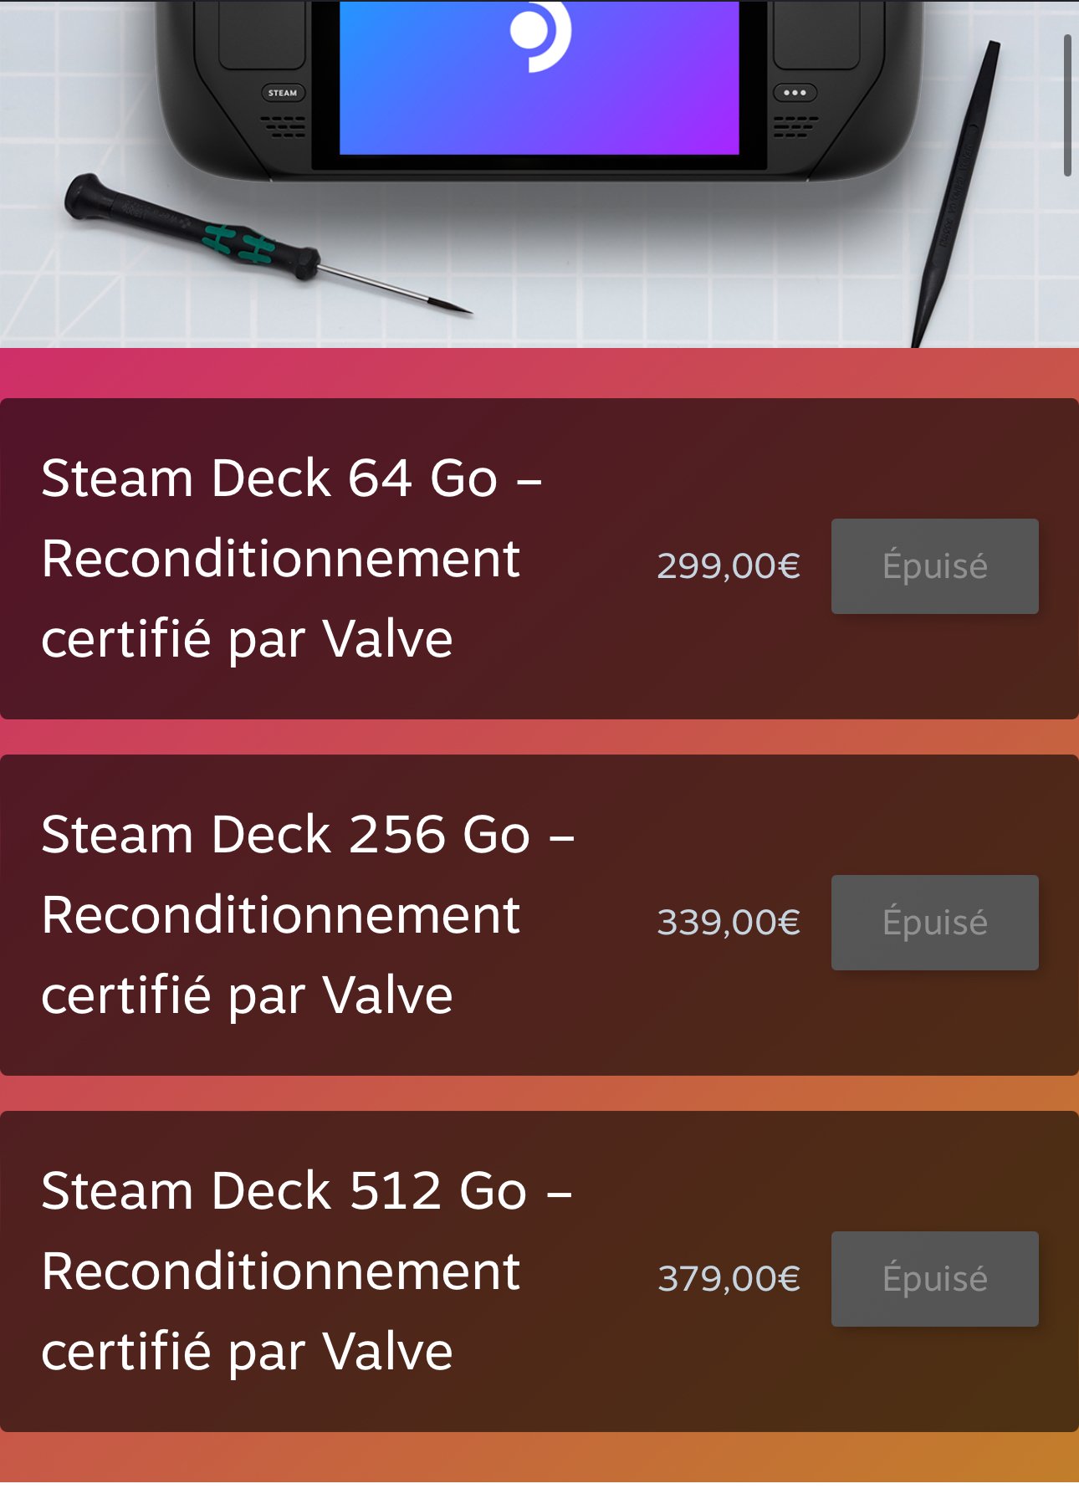Tap the STEAM button on the pictured Deck
Image resolution: width=1079 pixels, height=1499 pixels.
click(283, 93)
